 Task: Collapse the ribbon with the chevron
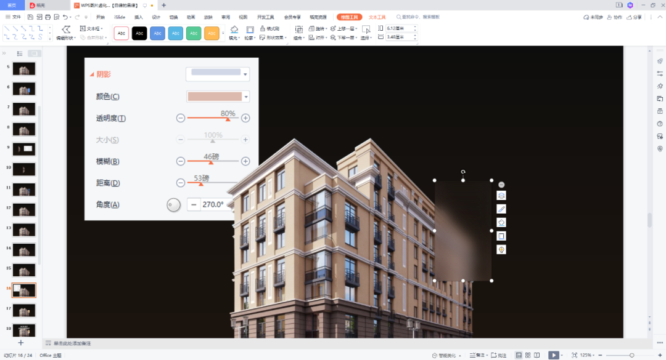pyautogui.click(x=660, y=17)
